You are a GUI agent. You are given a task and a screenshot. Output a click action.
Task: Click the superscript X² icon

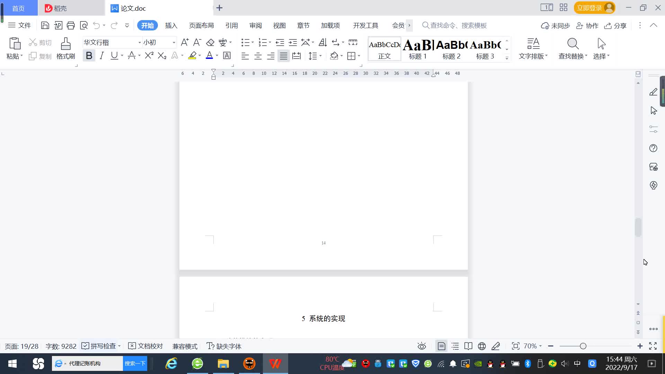click(149, 55)
